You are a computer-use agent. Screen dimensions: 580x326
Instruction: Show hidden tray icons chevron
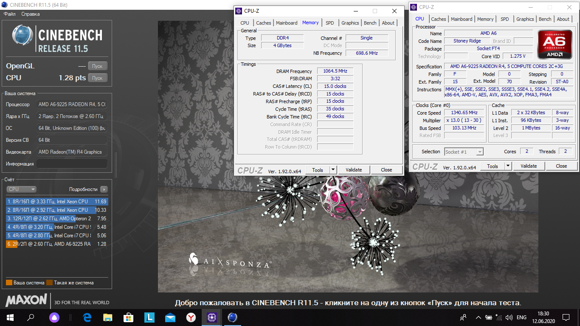[x=479, y=317]
